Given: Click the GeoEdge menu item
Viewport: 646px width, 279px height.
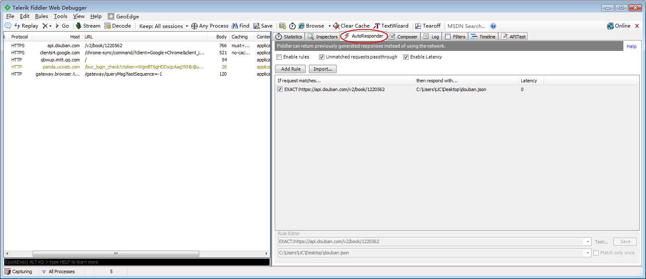Looking at the screenshot, I should (123, 16).
